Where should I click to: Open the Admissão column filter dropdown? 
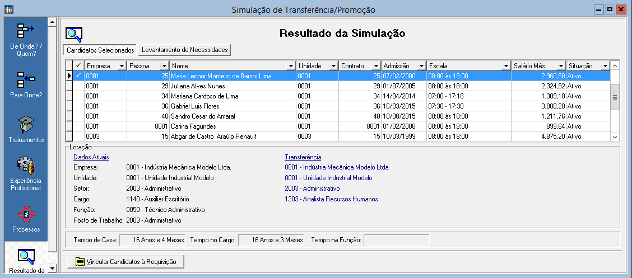tap(421, 66)
